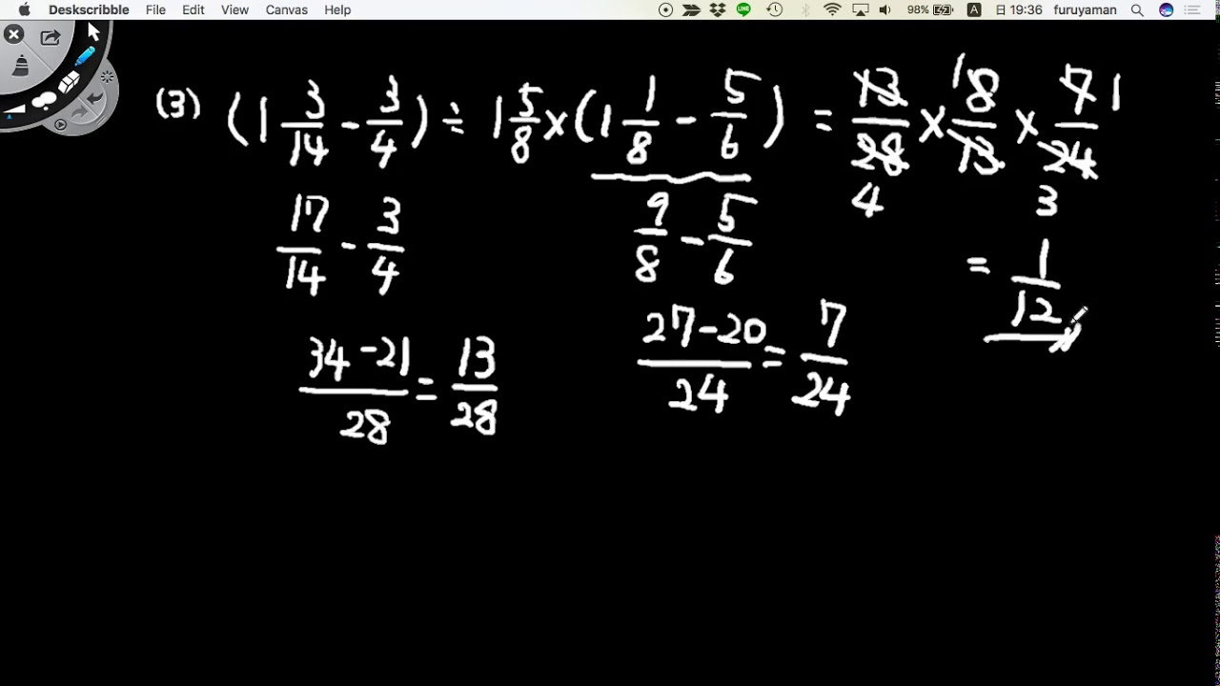1220x686 pixels.
Task: Click the Bluetooth status icon
Action: point(805,10)
